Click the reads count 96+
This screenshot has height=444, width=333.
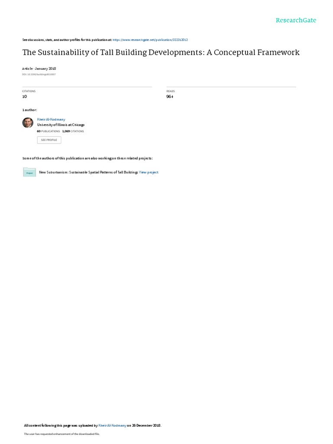(170, 97)
